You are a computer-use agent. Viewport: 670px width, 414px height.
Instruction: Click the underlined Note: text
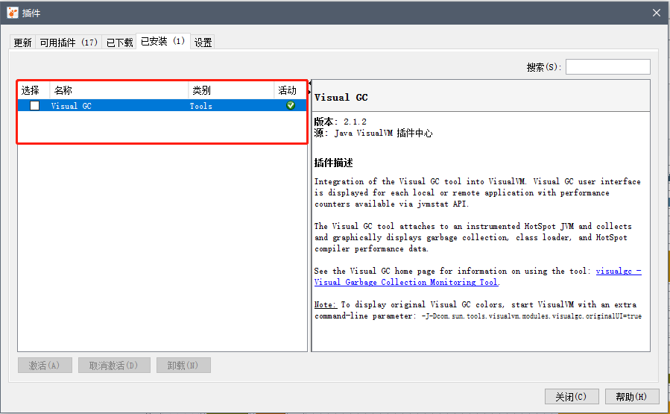326,304
